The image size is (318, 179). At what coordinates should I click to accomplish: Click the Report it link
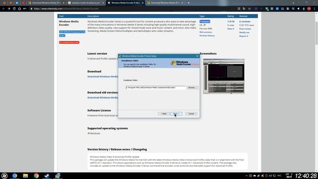[x=243, y=36]
